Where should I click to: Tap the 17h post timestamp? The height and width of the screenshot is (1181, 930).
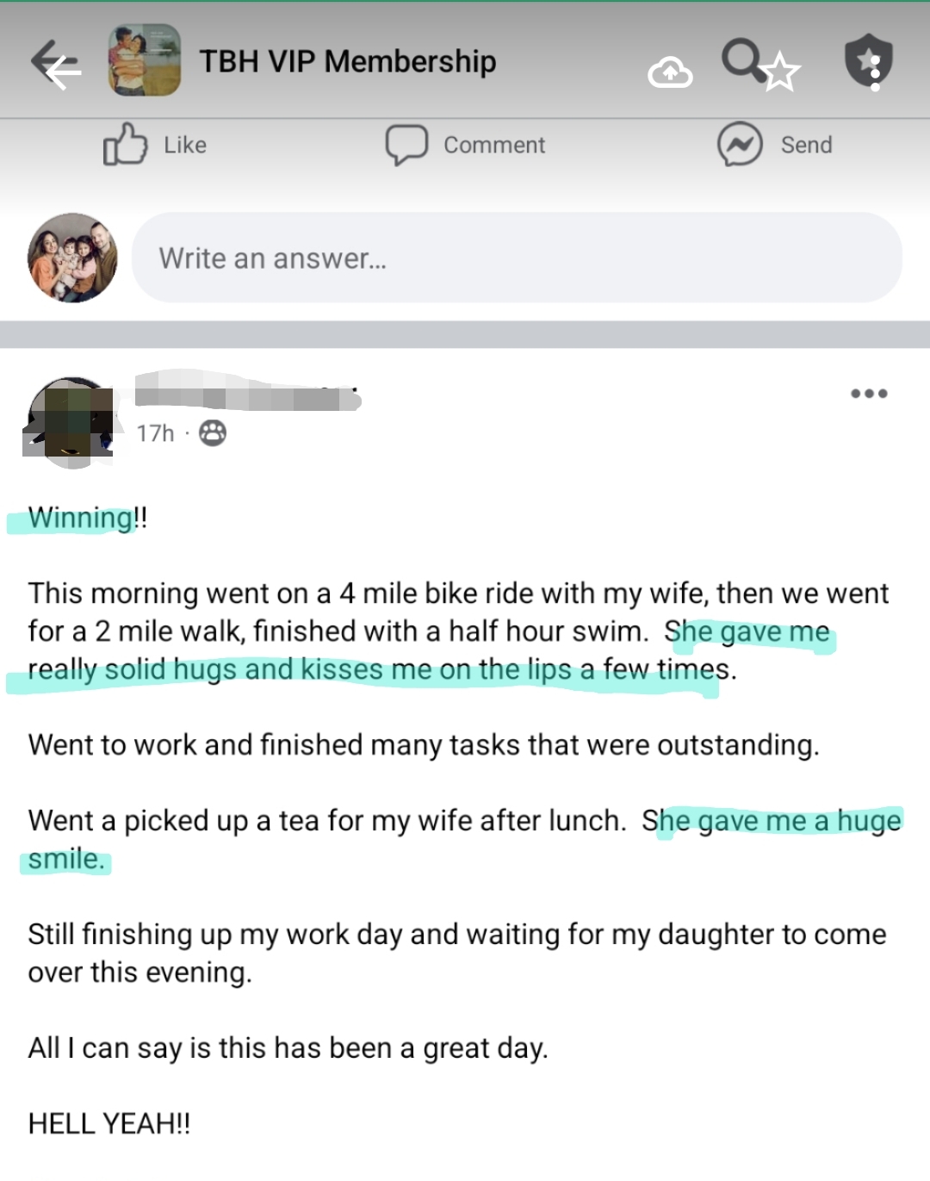(x=155, y=433)
